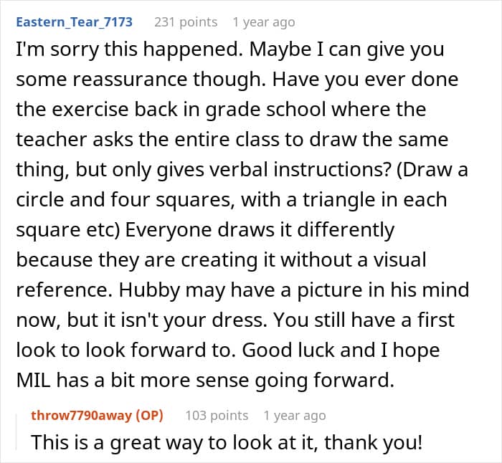Screen dimensions: 502x463
Task: Click the (OP) label beside throw7790away
Action: 149,416
